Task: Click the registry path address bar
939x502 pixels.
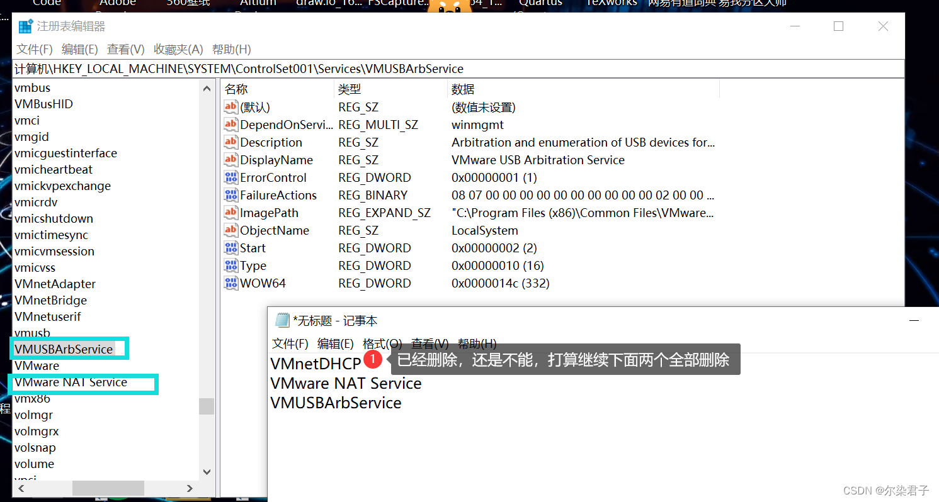Action: (458, 69)
